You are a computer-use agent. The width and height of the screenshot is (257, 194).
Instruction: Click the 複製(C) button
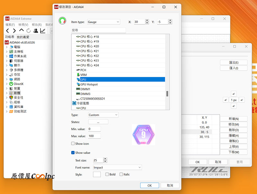click(x=234, y=141)
